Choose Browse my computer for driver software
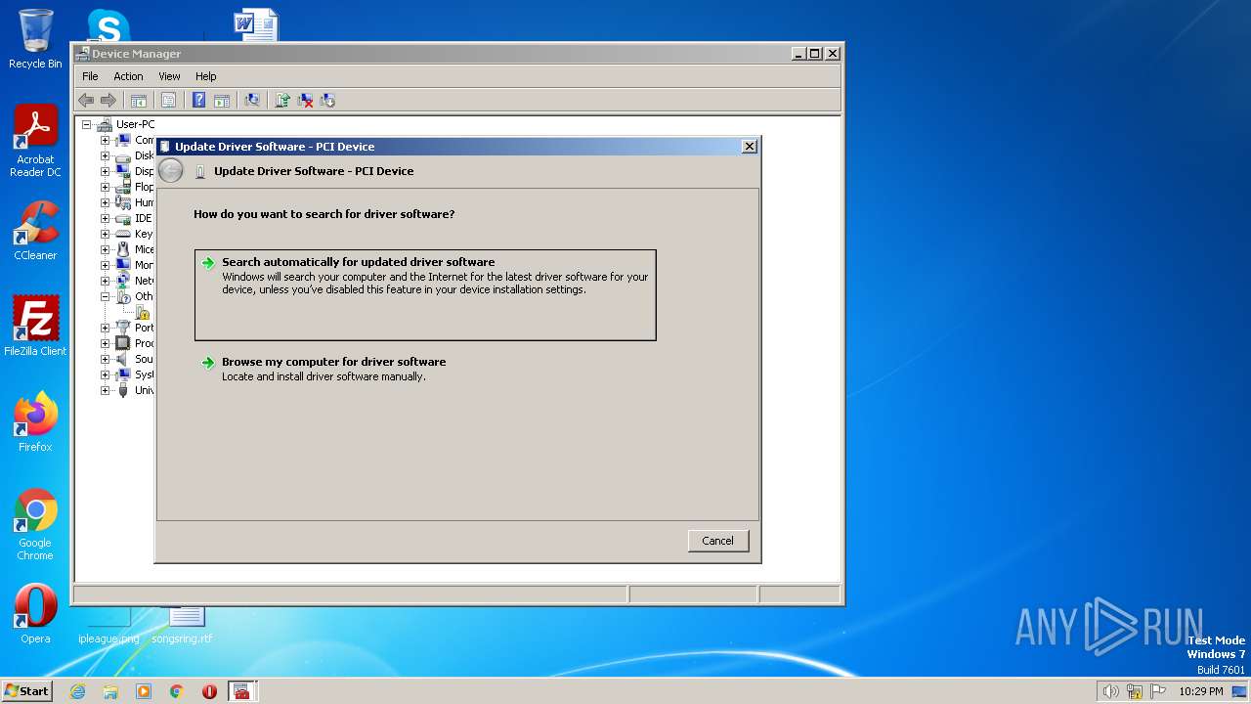The height and width of the screenshot is (704, 1251). coord(425,369)
